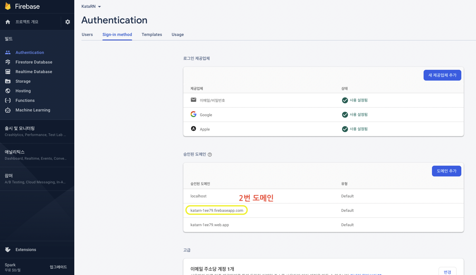This screenshot has height=275, width=476.
Task: Click the enabled checkmark for Google
Action: pyautogui.click(x=345, y=115)
